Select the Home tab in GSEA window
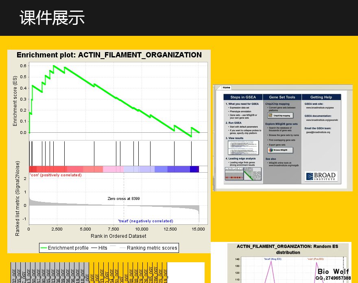This screenshot has height=283, width=358. [x=226, y=87]
